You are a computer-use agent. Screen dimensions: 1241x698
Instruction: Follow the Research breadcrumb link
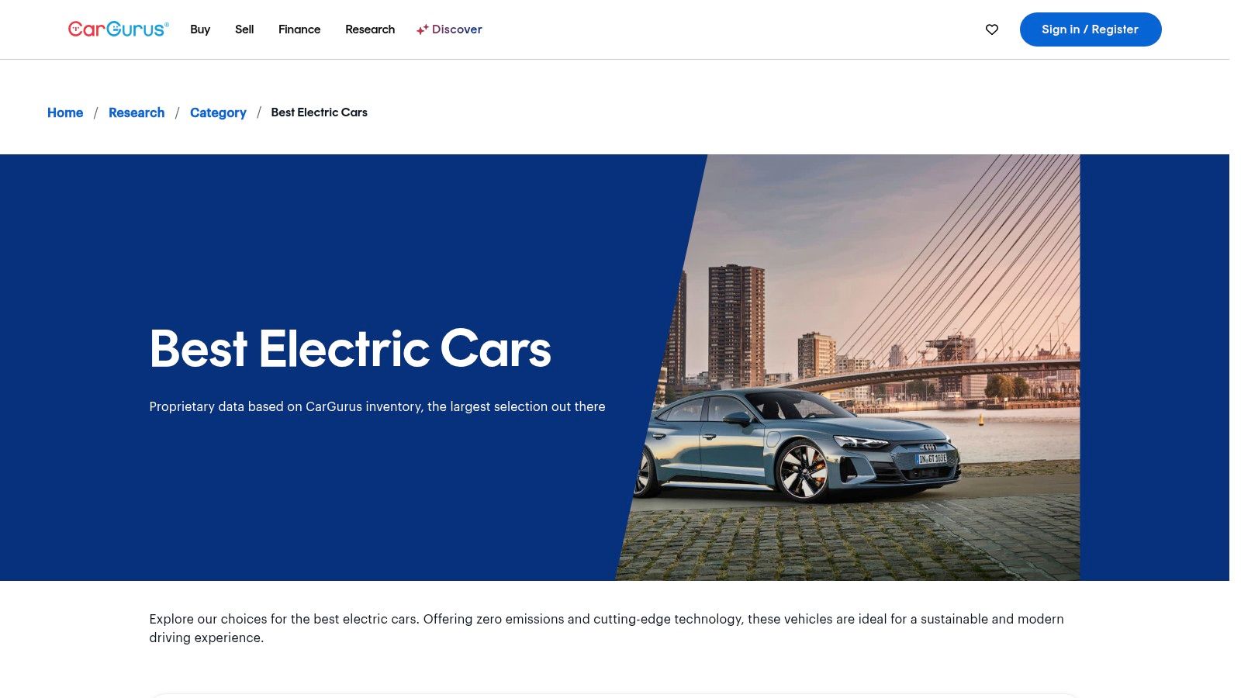click(x=137, y=112)
